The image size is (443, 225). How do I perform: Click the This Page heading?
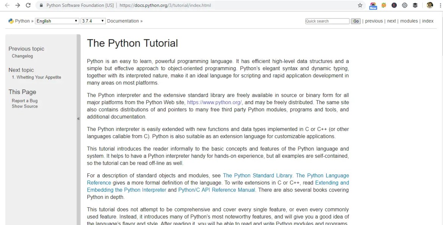coord(22,92)
